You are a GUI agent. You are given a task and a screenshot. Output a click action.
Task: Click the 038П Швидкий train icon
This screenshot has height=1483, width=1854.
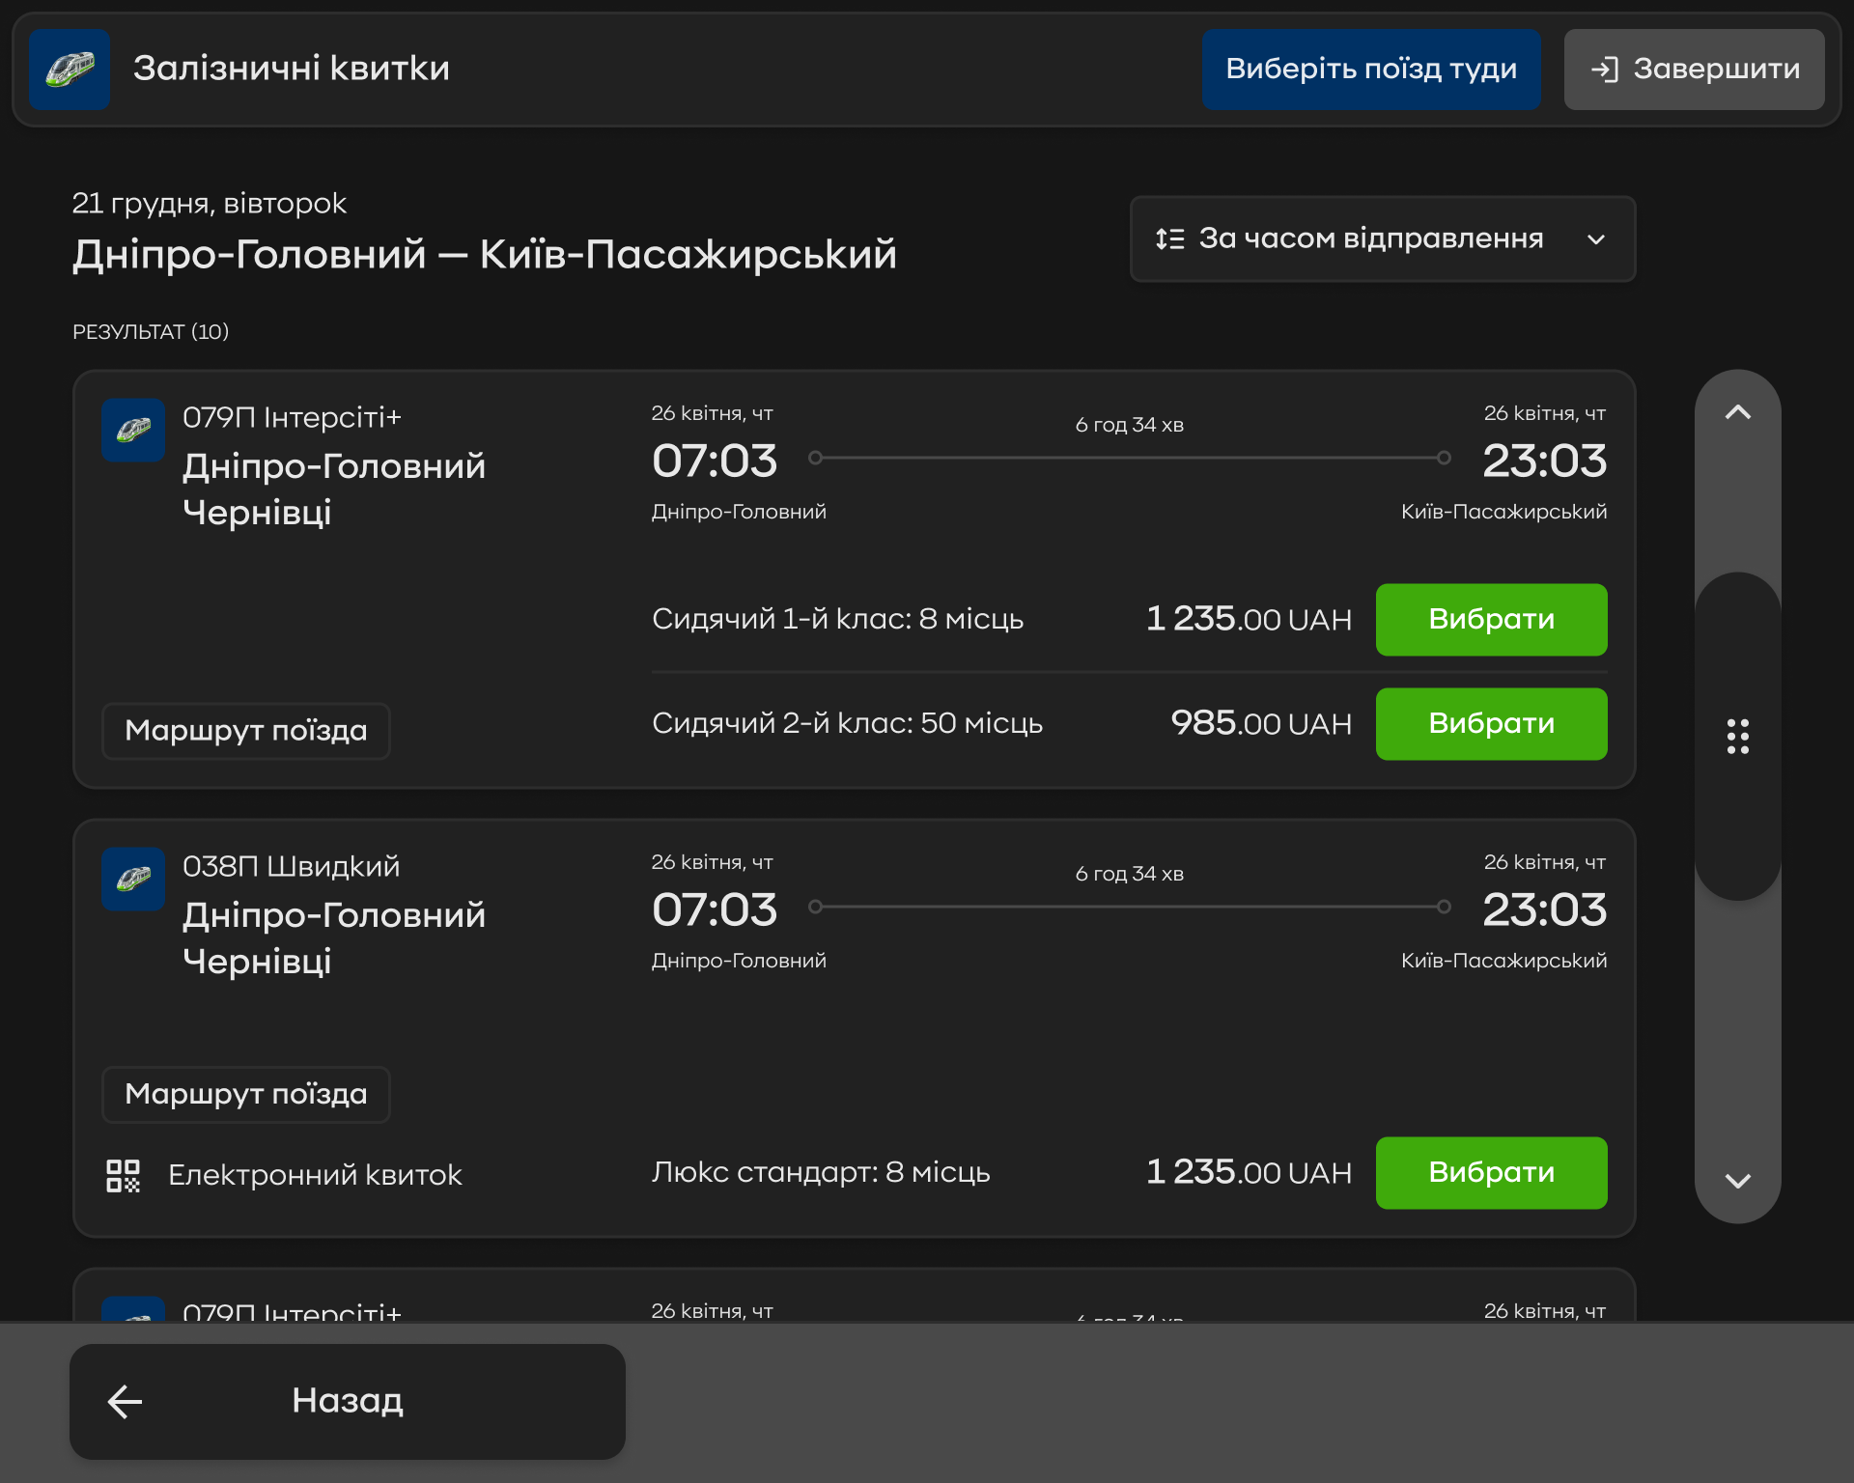(x=133, y=879)
